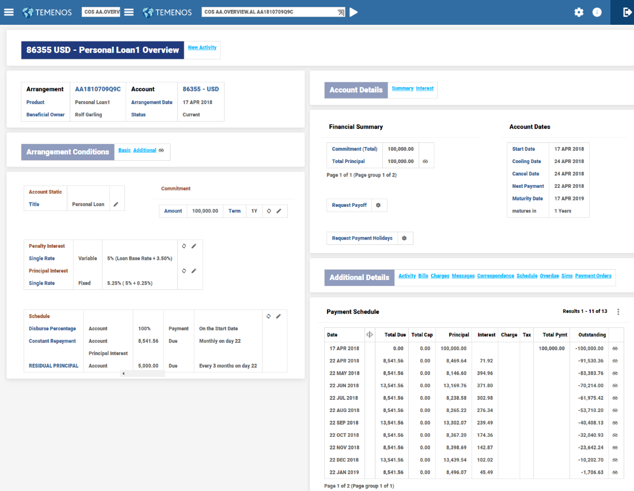Edit Principal Interest using pencil icon
This screenshot has height=491, width=634.
[193, 271]
